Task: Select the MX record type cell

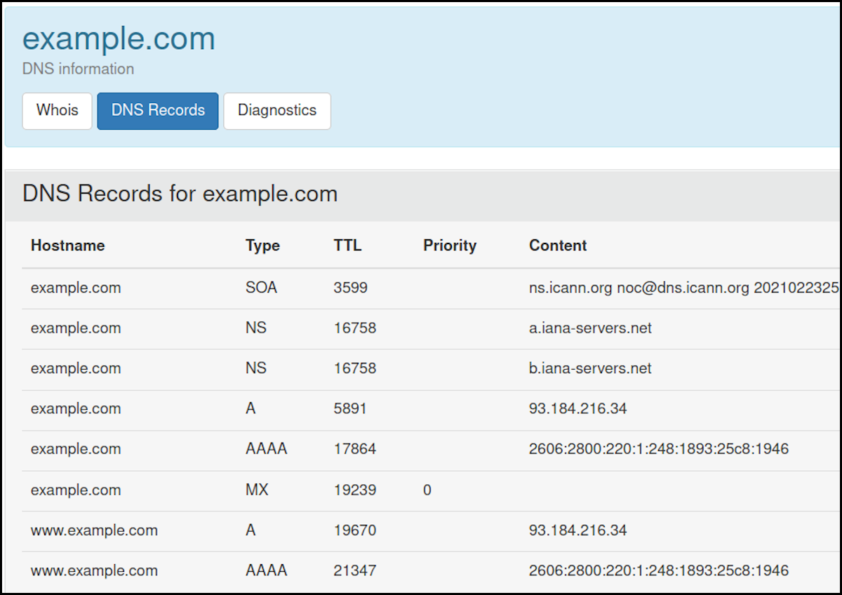Action: coord(257,490)
